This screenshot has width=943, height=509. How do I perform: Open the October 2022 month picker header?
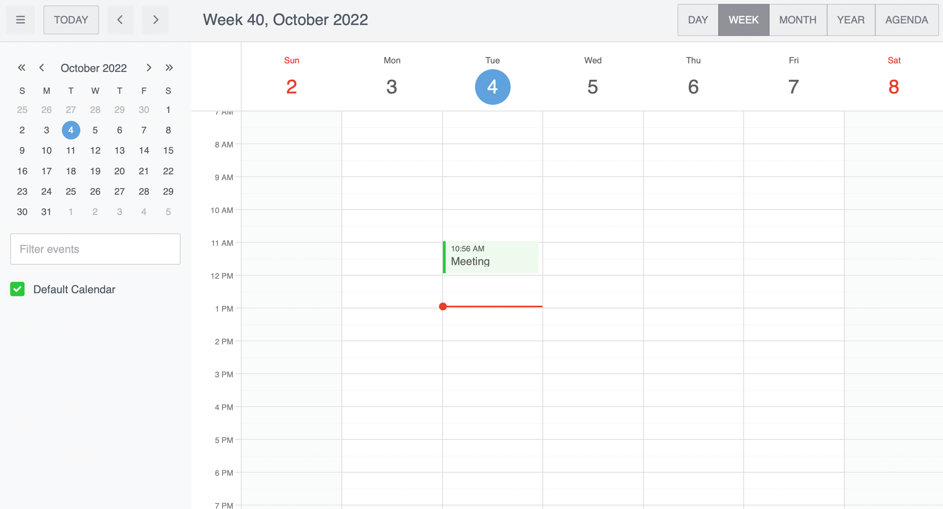(94, 67)
